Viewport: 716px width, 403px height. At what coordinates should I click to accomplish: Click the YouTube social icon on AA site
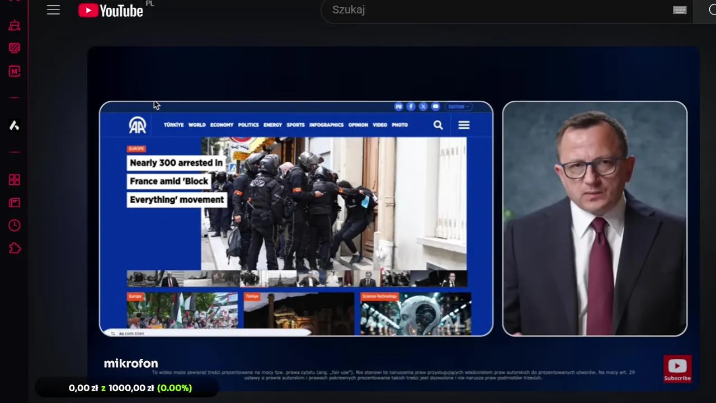435,106
